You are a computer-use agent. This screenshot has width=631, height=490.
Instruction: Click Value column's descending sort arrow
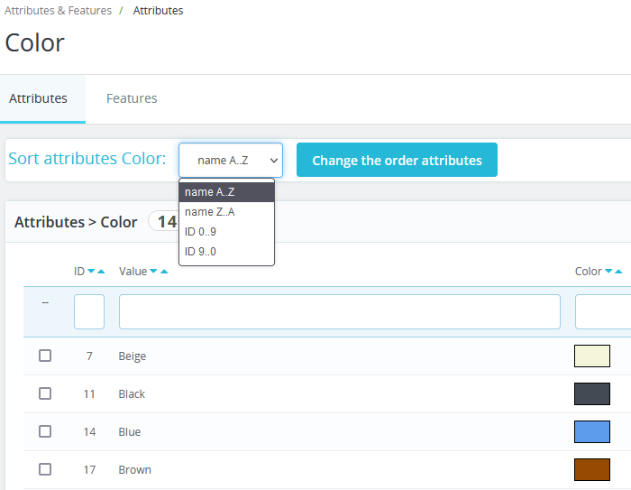(x=153, y=272)
